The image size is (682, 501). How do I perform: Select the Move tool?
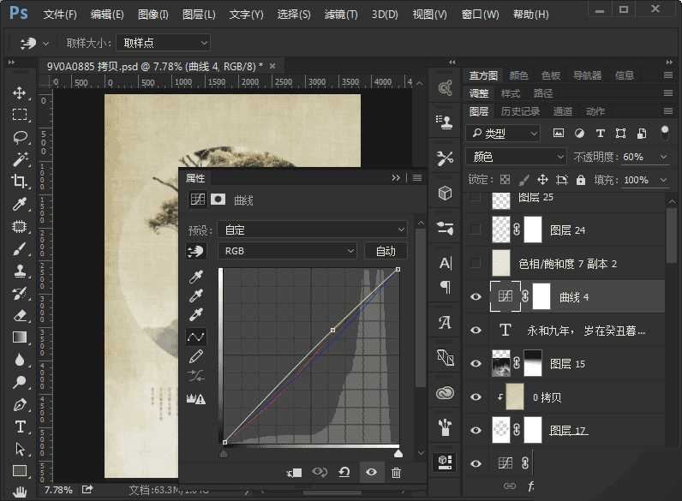click(20, 92)
